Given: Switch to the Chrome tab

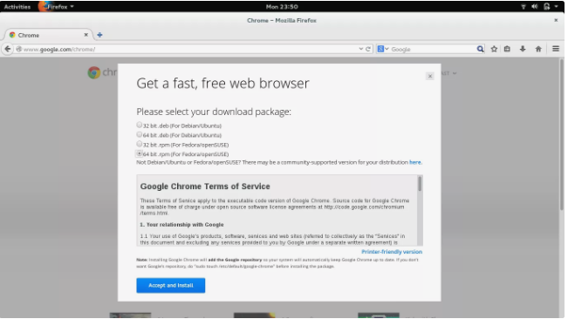Looking at the screenshot, I should (x=49, y=35).
